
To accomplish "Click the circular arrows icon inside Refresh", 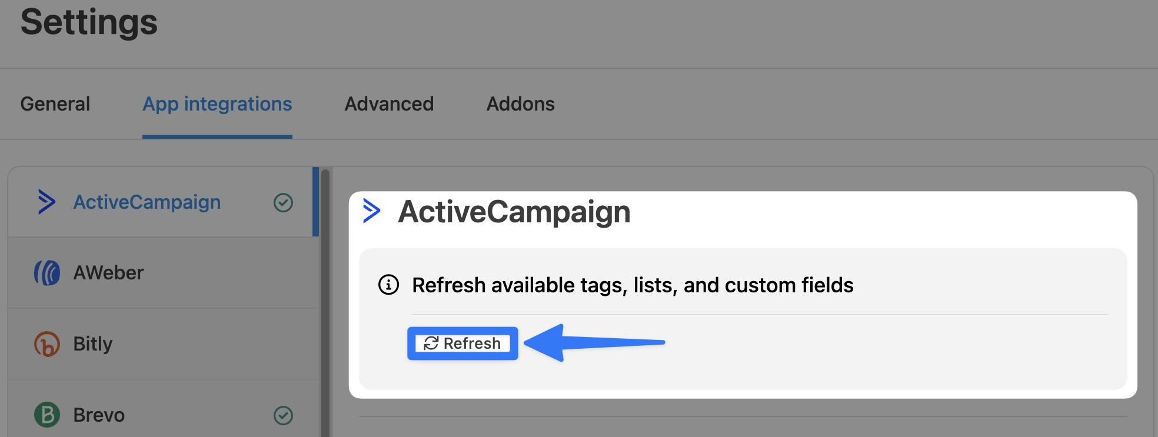I will coord(431,343).
